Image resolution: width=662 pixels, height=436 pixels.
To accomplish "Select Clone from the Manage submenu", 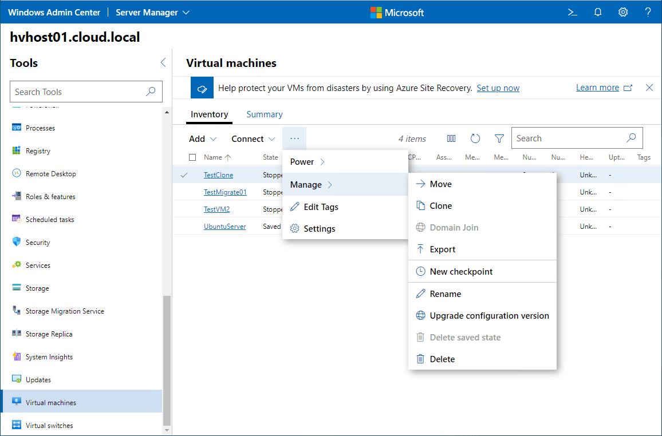I will pyautogui.click(x=440, y=206).
